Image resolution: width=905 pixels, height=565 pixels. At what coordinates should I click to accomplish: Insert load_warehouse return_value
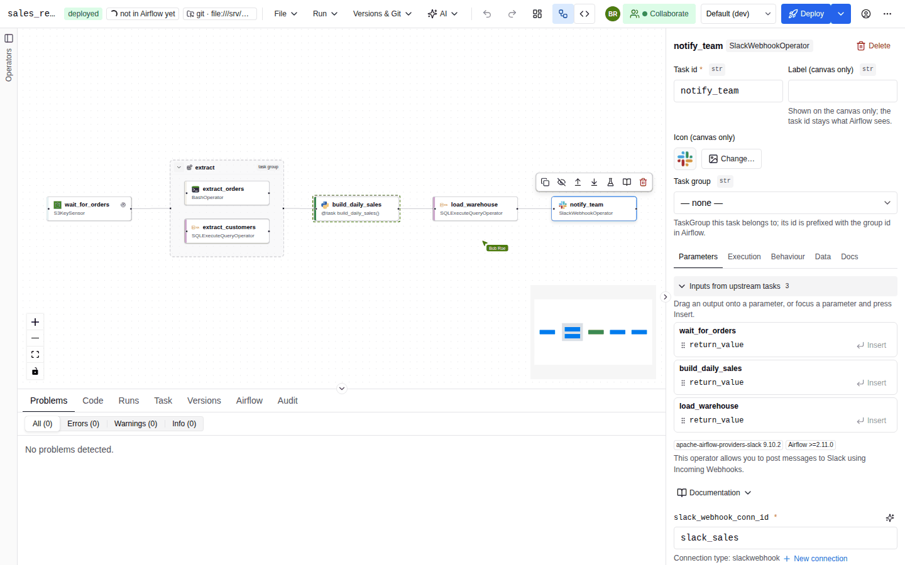871,421
